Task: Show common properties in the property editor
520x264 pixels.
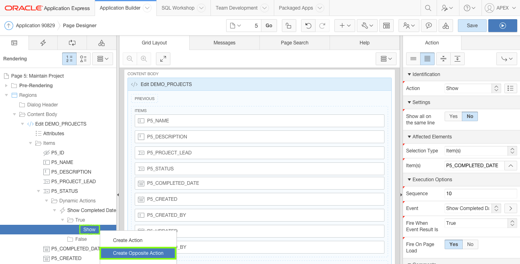Action: coord(413,59)
